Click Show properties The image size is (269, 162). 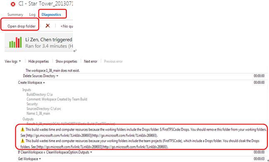tap(66, 61)
